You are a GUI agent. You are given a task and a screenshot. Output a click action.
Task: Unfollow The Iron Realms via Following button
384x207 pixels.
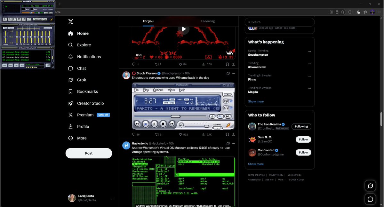pyautogui.click(x=301, y=126)
